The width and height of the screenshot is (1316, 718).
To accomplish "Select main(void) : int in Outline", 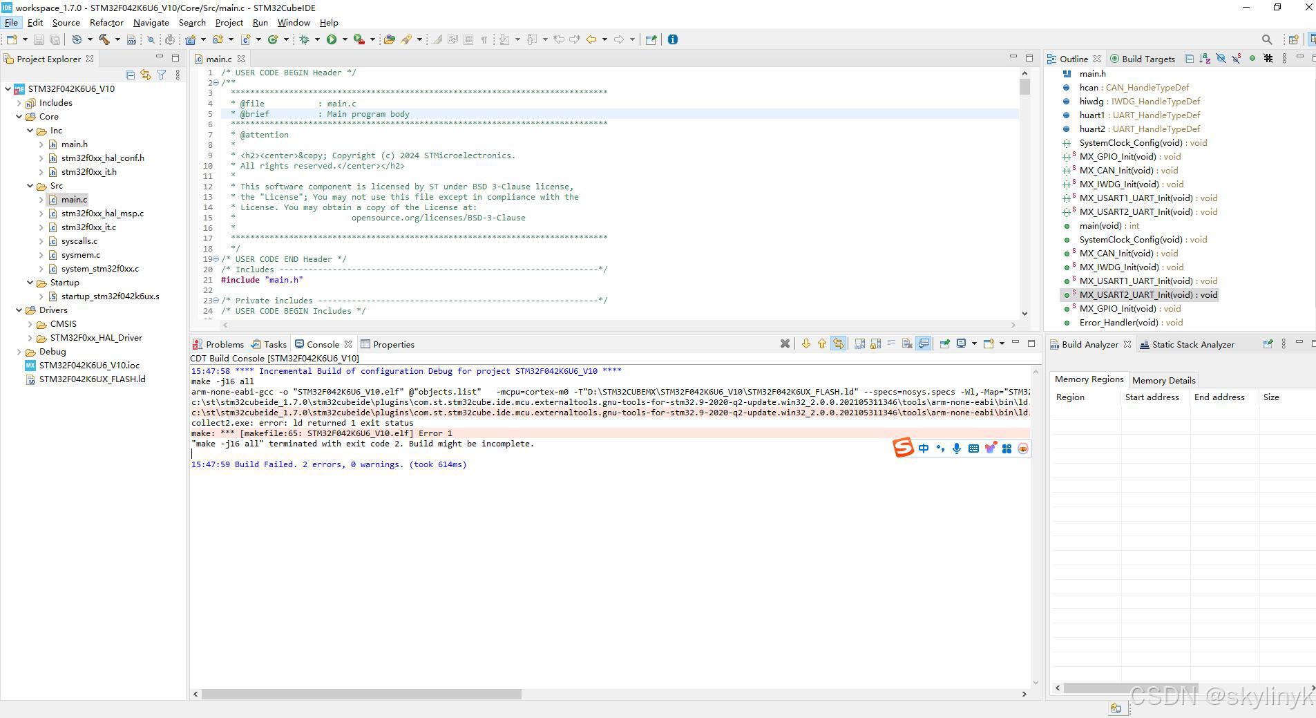I will pyautogui.click(x=1109, y=225).
